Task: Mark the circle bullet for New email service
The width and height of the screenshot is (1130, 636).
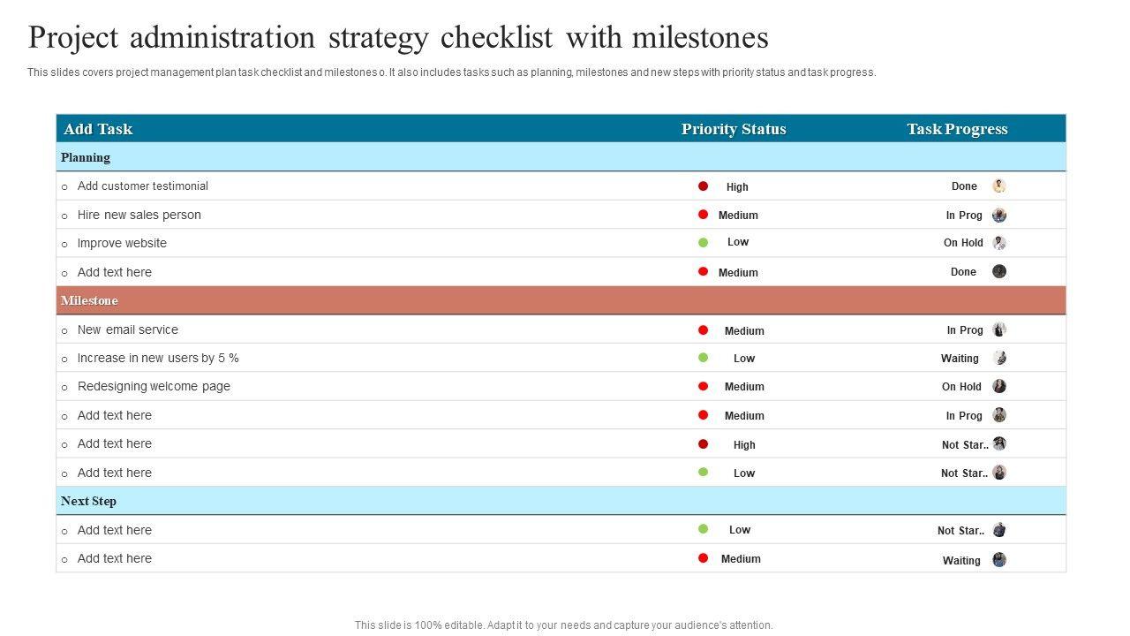Action: pos(64,331)
